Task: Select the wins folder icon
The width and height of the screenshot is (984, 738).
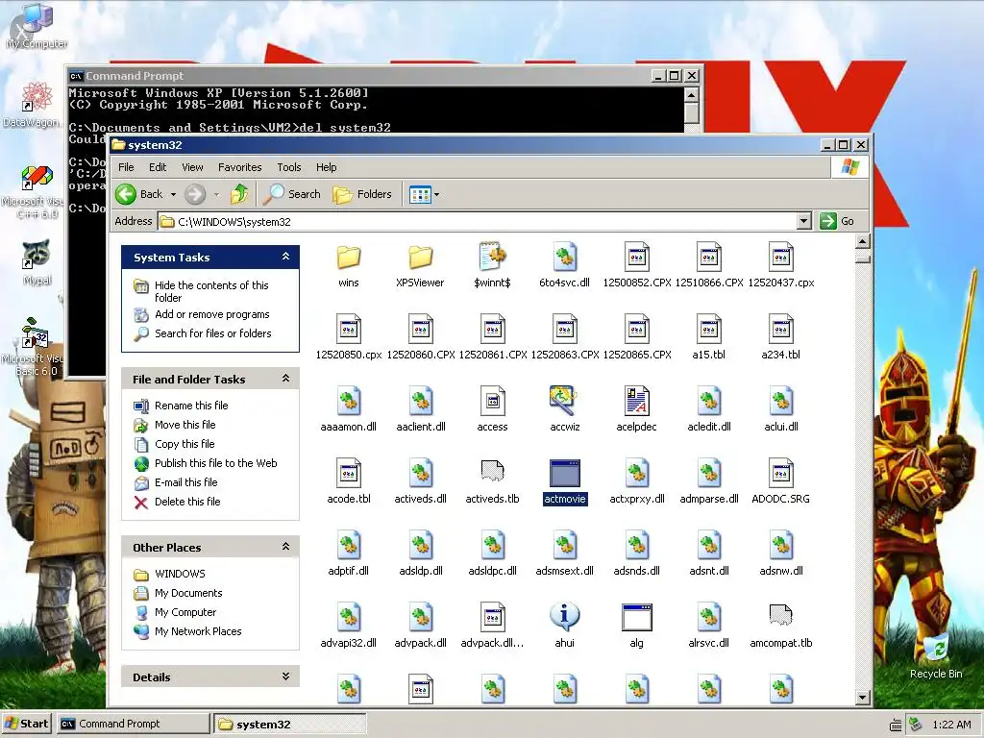Action: tap(348, 258)
